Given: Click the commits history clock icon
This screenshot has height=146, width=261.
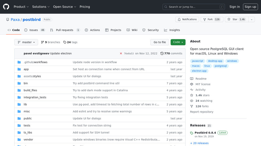Looking at the screenshot, I should coord(162,54).
